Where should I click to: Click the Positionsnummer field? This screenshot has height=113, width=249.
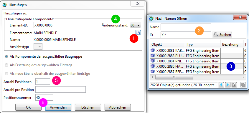point(44,97)
